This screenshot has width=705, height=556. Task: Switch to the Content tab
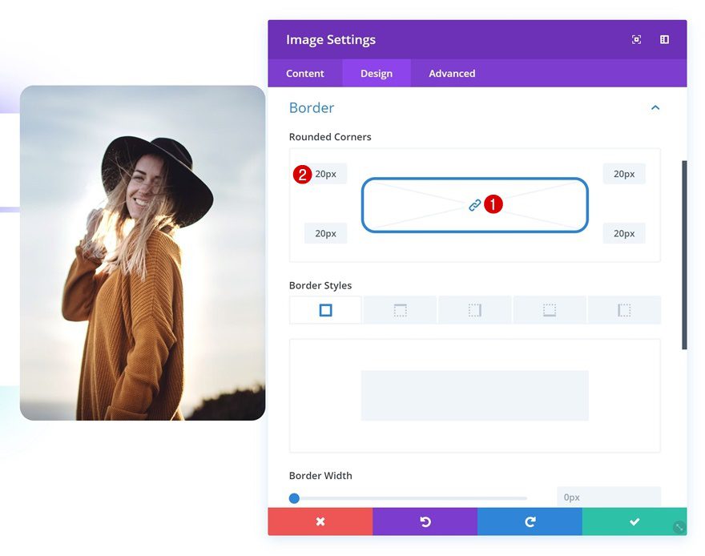pos(305,73)
